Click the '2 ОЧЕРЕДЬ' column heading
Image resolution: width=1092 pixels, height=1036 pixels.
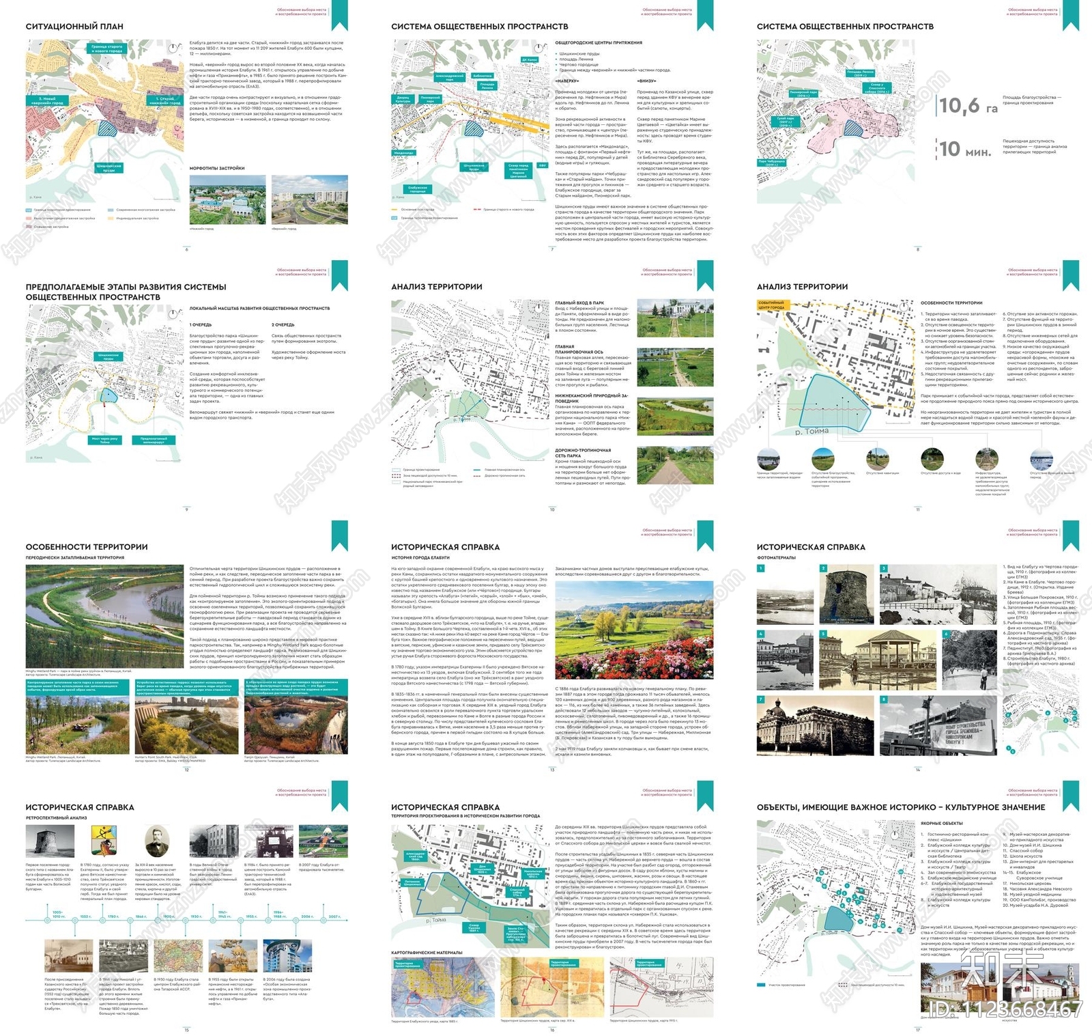pos(283,325)
